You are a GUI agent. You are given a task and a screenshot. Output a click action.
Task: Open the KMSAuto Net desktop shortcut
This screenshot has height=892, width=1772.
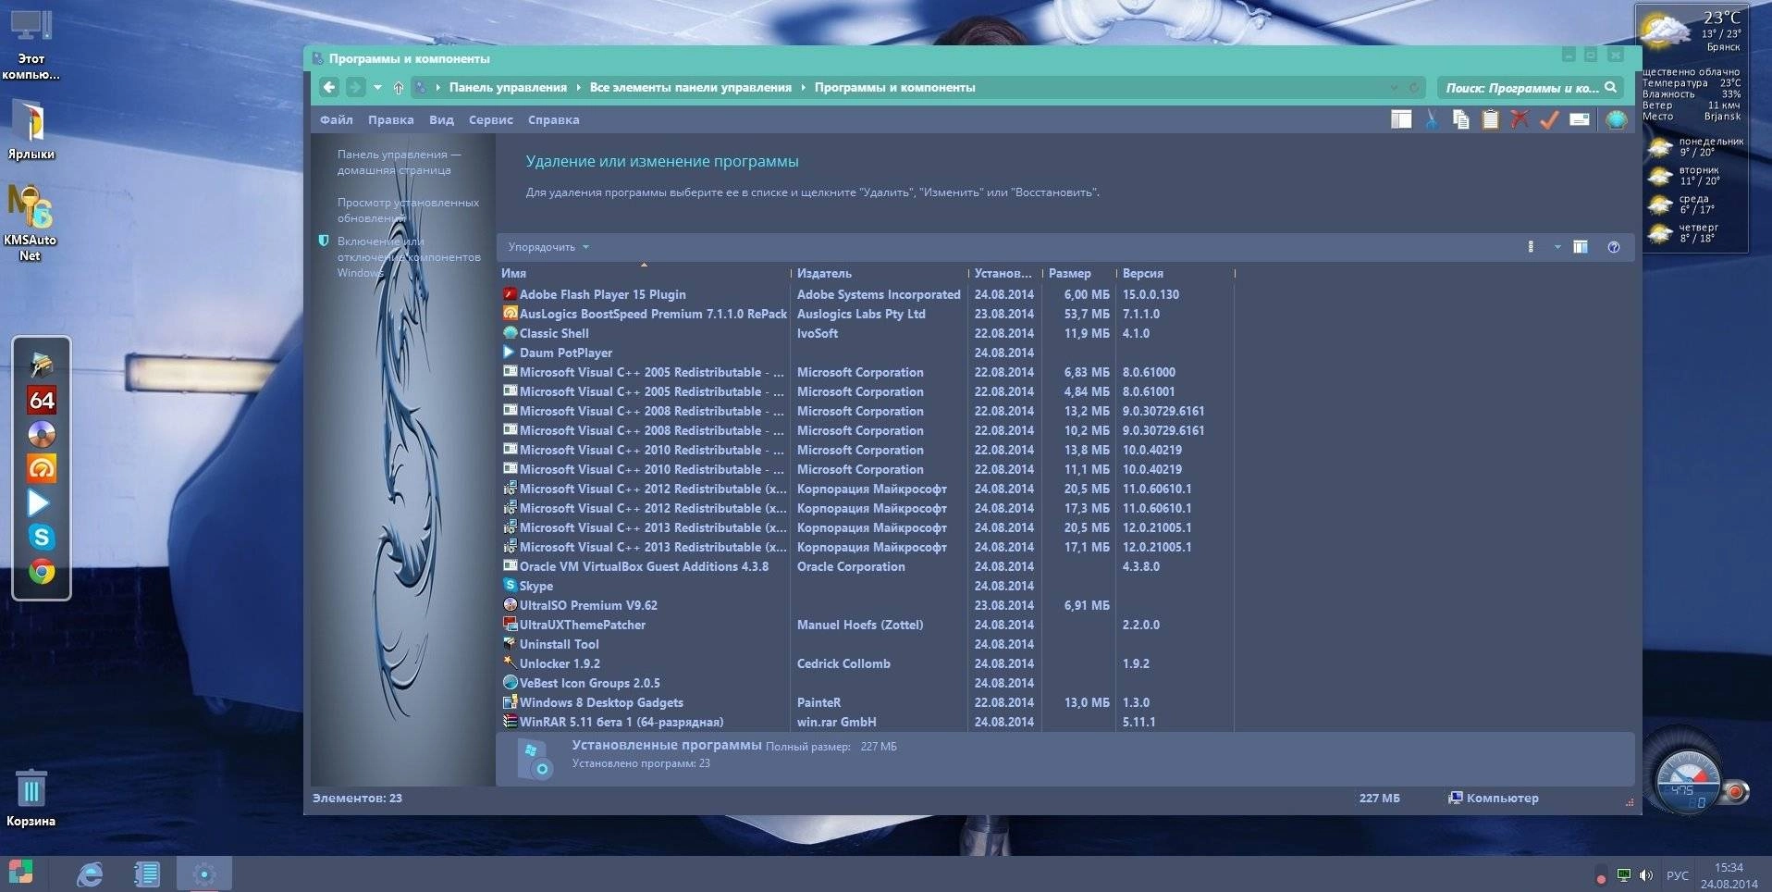coord(30,223)
